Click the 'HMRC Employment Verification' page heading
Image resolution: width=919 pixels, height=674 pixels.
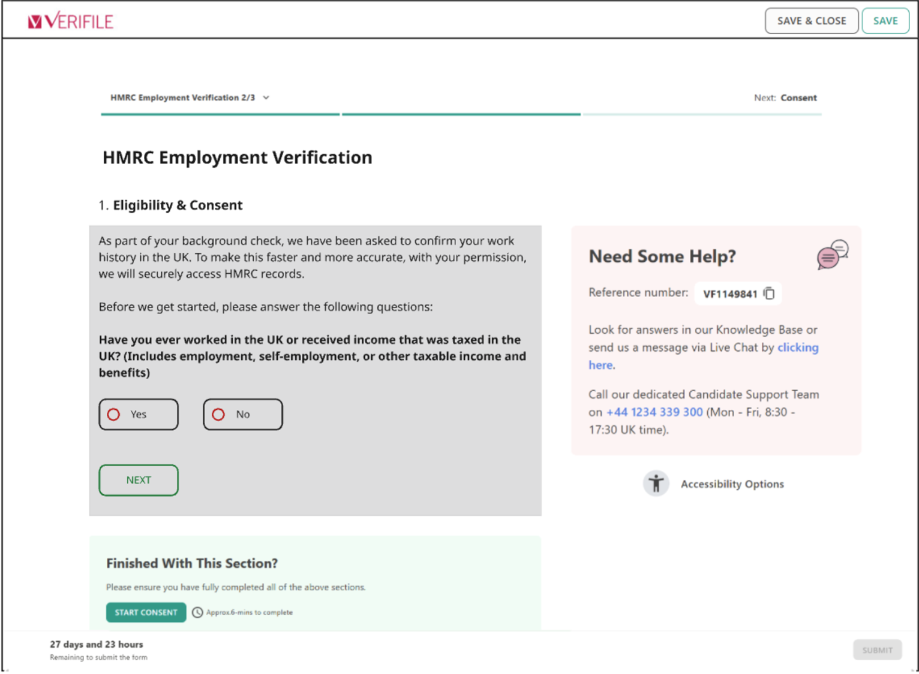point(238,158)
